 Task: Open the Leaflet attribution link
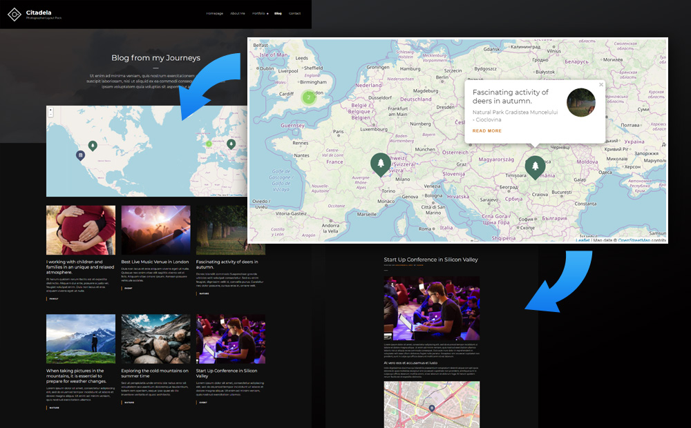(583, 240)
